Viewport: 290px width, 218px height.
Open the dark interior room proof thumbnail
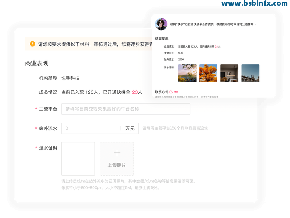(229, 73)
